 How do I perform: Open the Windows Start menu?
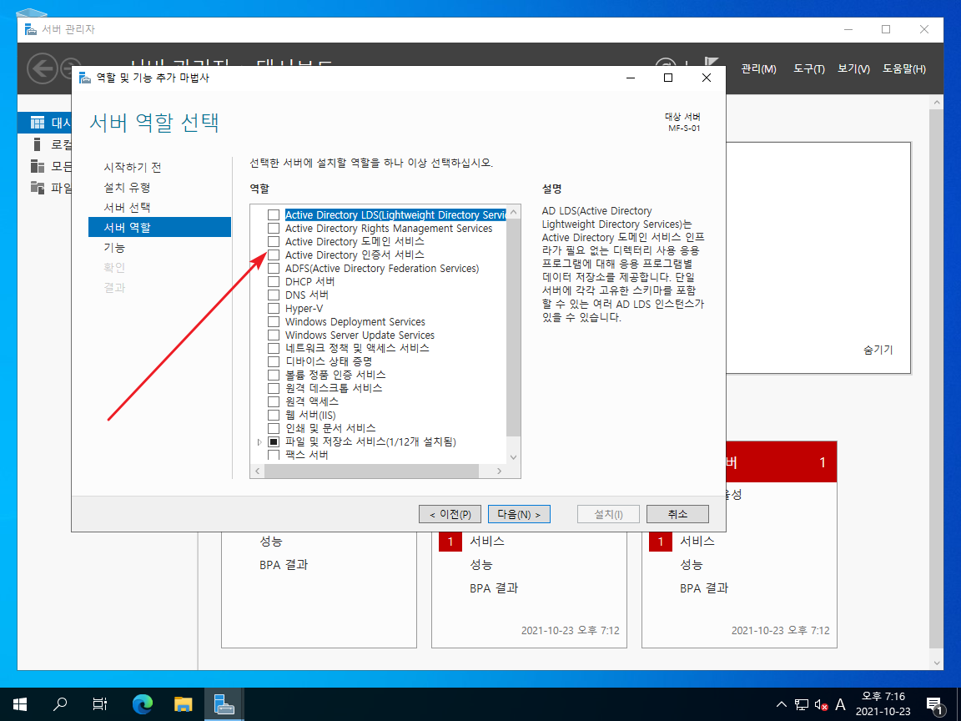pos(20,703)
